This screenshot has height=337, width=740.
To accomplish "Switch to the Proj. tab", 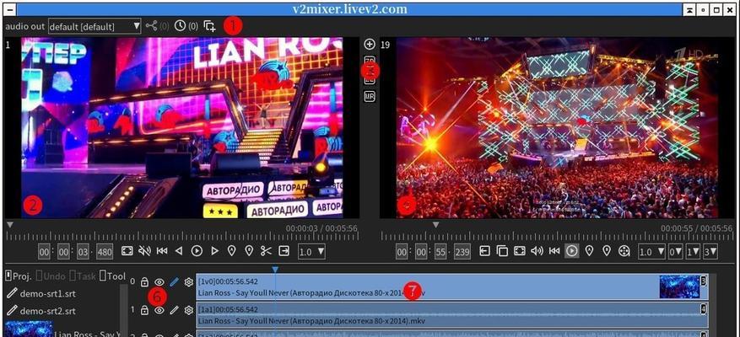I will pyautogui.click(x=19, y=276).
